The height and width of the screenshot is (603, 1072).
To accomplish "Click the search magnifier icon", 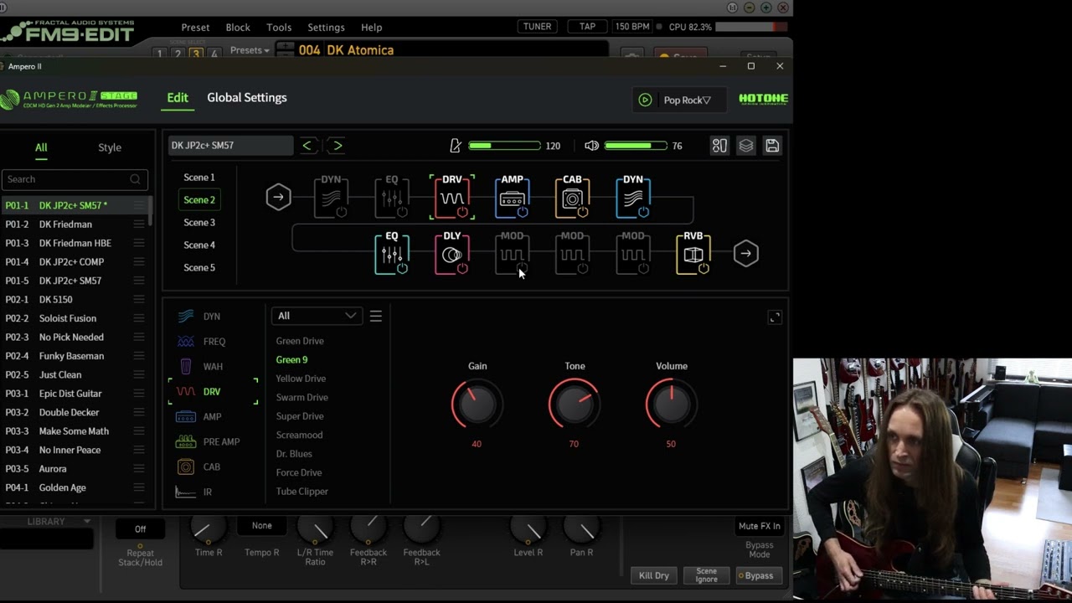I will click(135, 179).
